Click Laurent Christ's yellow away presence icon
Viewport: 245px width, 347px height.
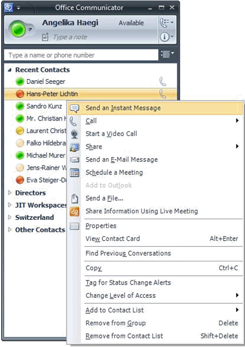[20, 131]
